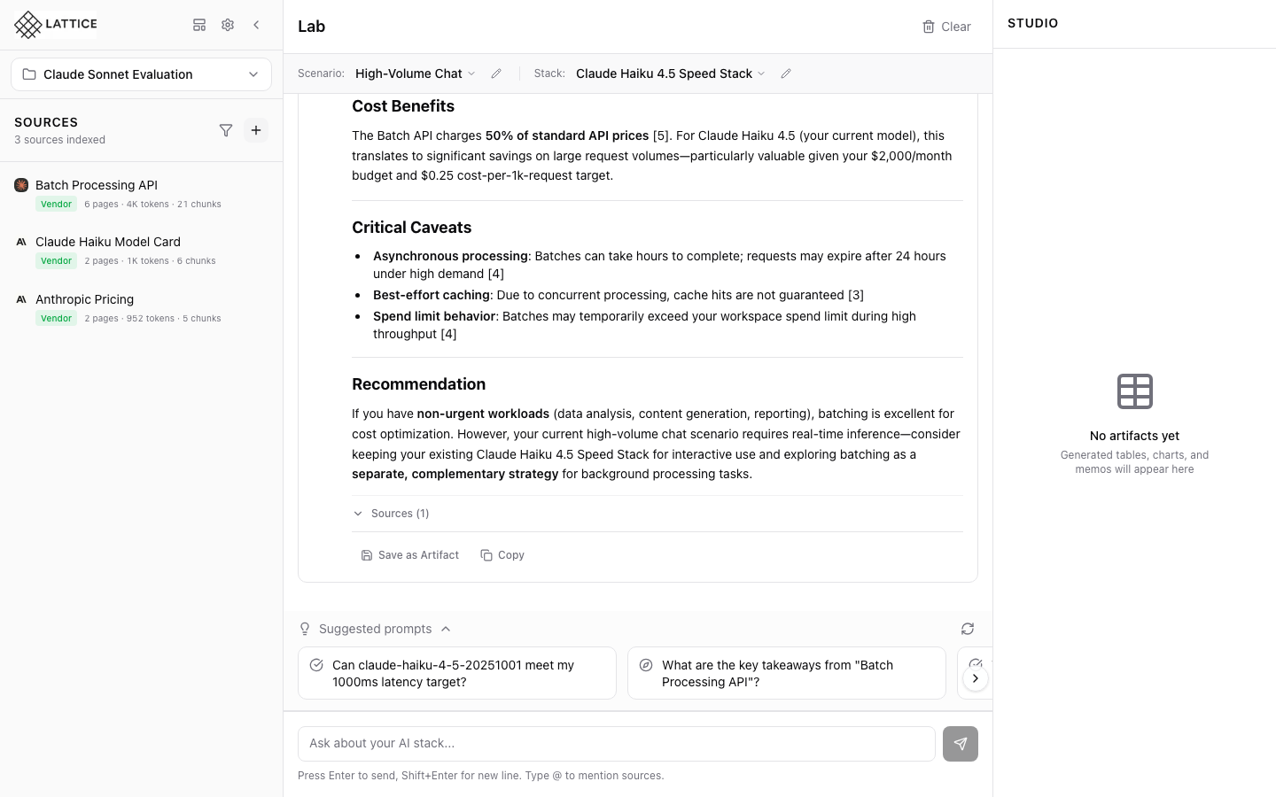Viewport: 1276px width, 797px height.
Task: Edit the High-Volume Chat scenario via pencil icon
Action: (x=495, y=74)
